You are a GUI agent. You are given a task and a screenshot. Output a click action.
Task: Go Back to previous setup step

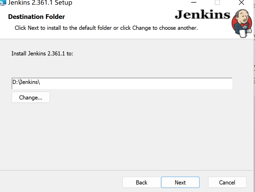(x=142, y=182)
